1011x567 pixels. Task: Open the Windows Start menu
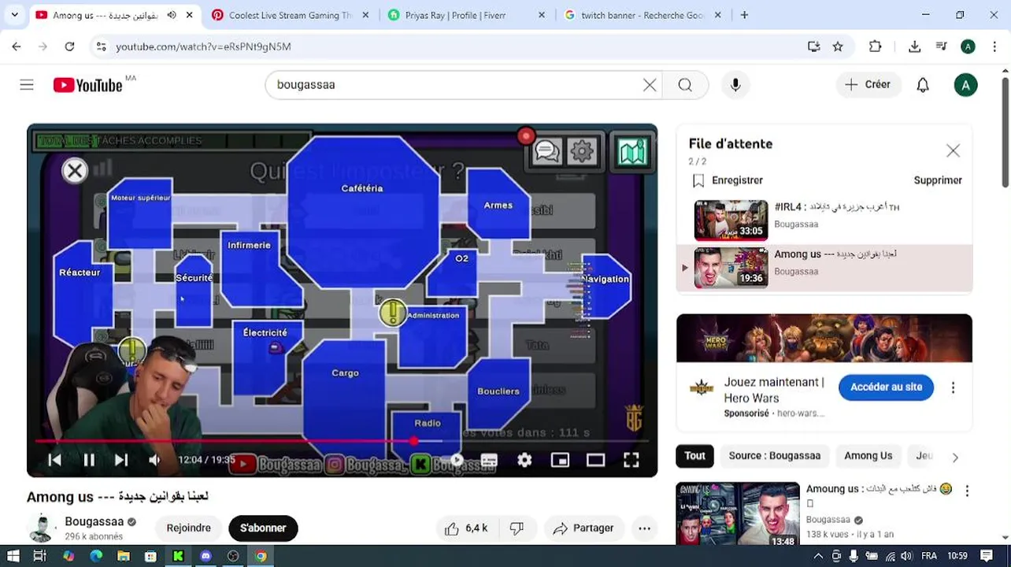tap(13, 556)
